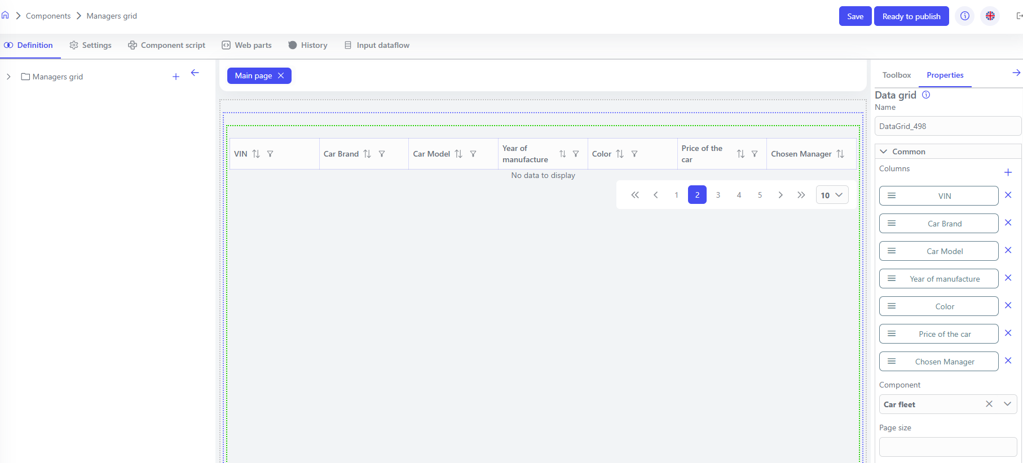
Task: Click the info icon next to Data grid
Action: (x=925, y=95)
